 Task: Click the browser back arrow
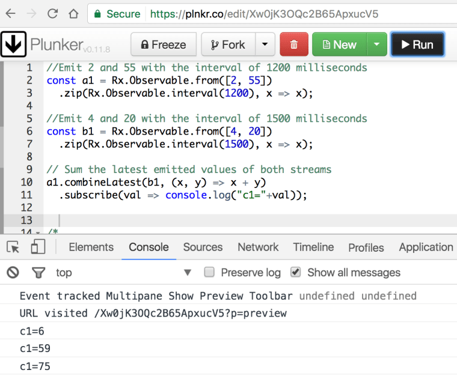[11, 13]
